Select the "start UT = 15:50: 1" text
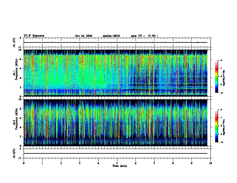237x183 pixels. click(145, 36)
